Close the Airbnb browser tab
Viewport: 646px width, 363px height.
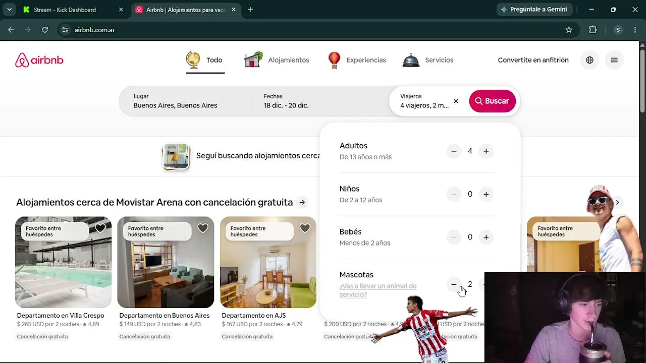(x=234, y=10)
